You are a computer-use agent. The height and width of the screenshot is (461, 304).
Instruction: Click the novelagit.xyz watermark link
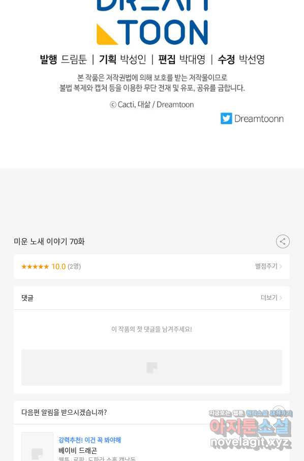click(x=251, y=442)
